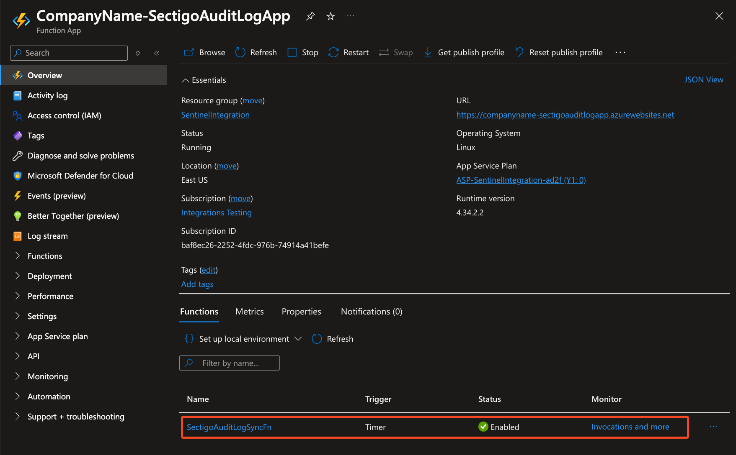Open SentinelIntegration resource group
Viewport: 736px width, 455px height.
click(x=215, y=115)
